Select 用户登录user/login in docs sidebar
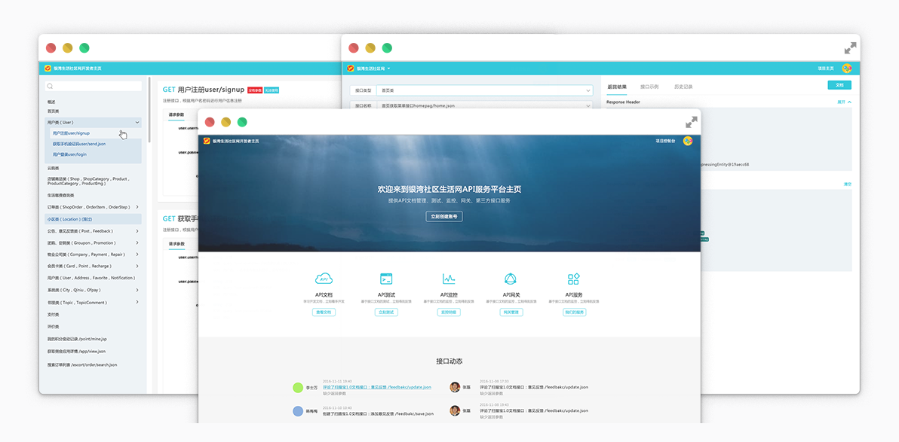 click(x=69, y=154)
